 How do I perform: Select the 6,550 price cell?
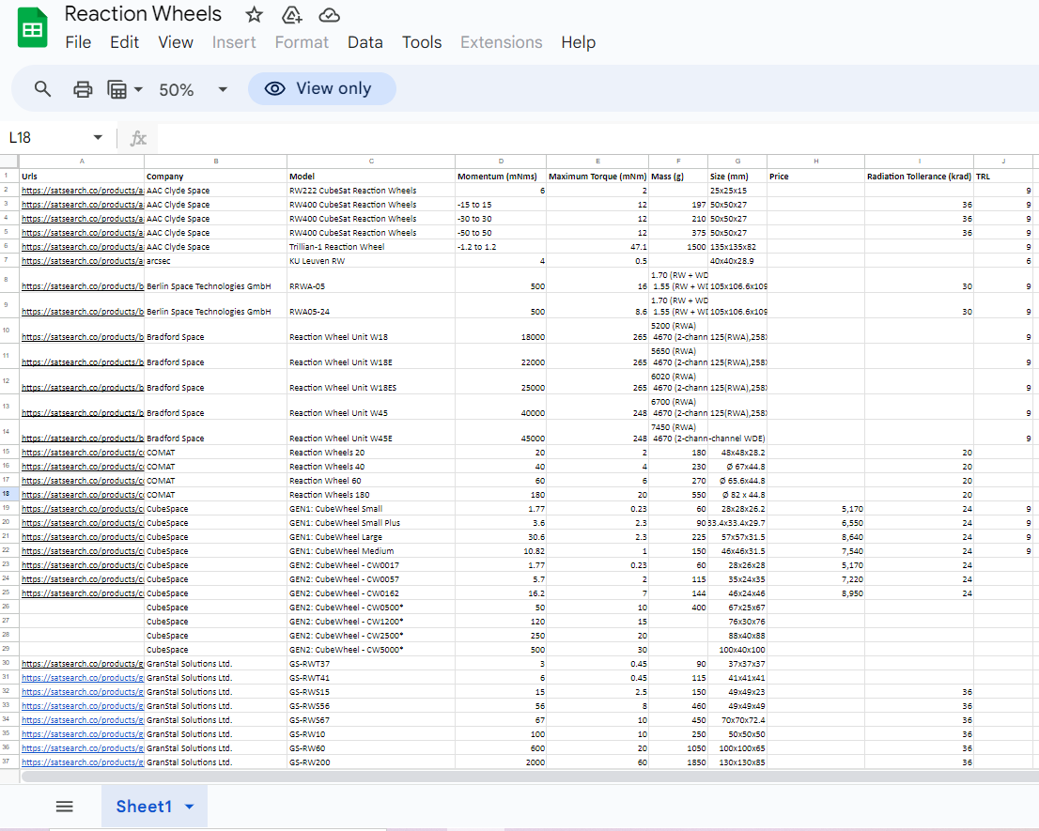815,522
